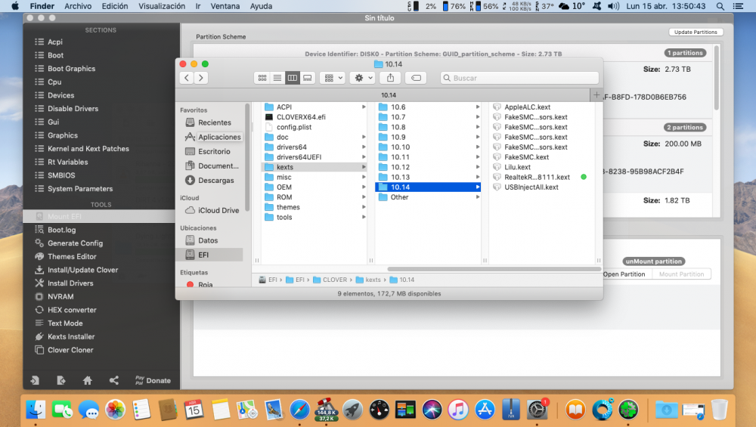Open the Edición menu
Viewport: 756px width, 427px height.
pyautogui.click(x=115, y=6)
